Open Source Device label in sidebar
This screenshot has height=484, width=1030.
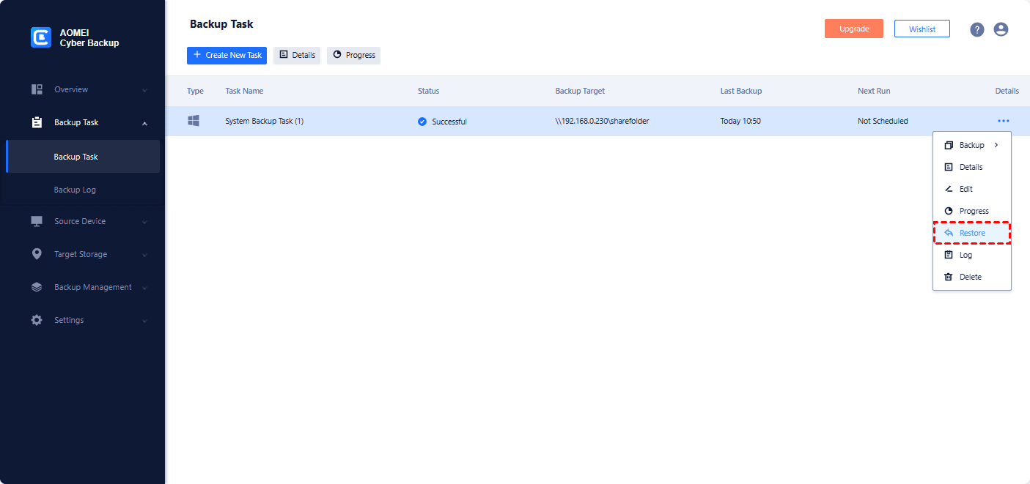tap(80, 221)
